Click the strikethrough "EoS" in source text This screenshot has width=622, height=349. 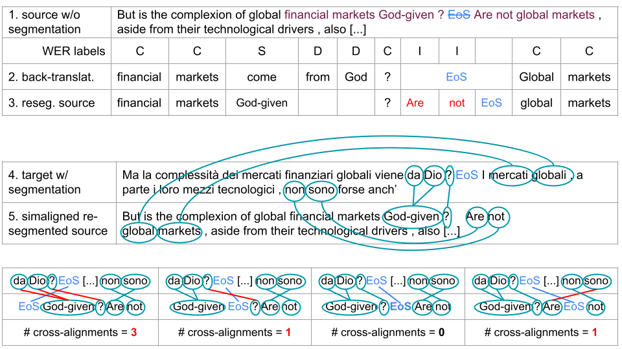(x=460, y=15)
